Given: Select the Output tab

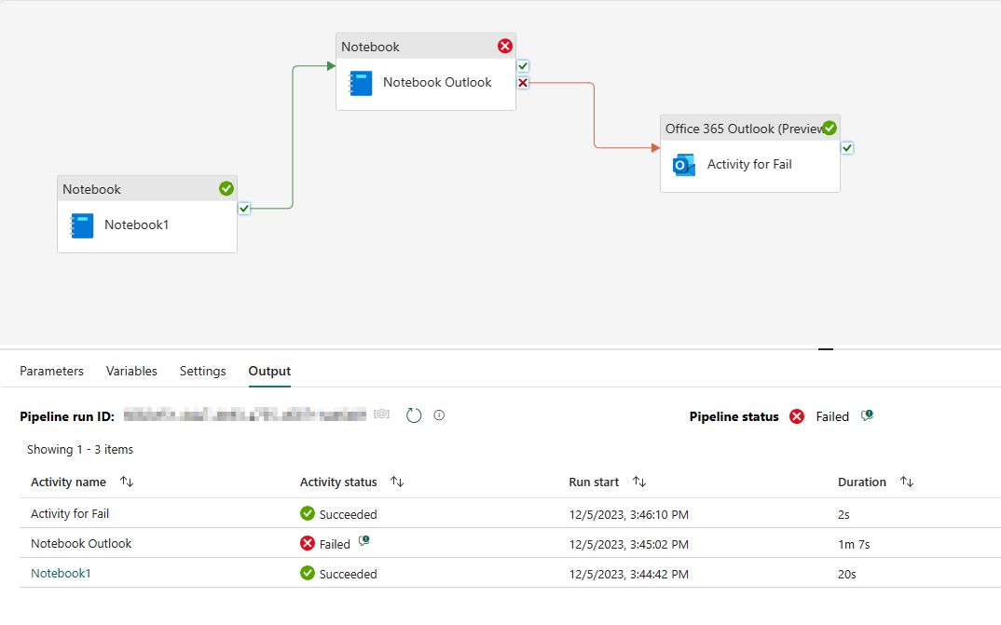Looking at the screenshot, I should pos(269,371).
